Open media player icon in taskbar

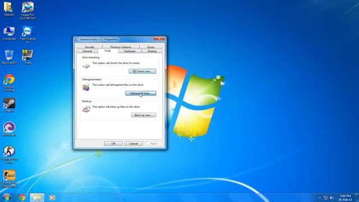[52, 198]
